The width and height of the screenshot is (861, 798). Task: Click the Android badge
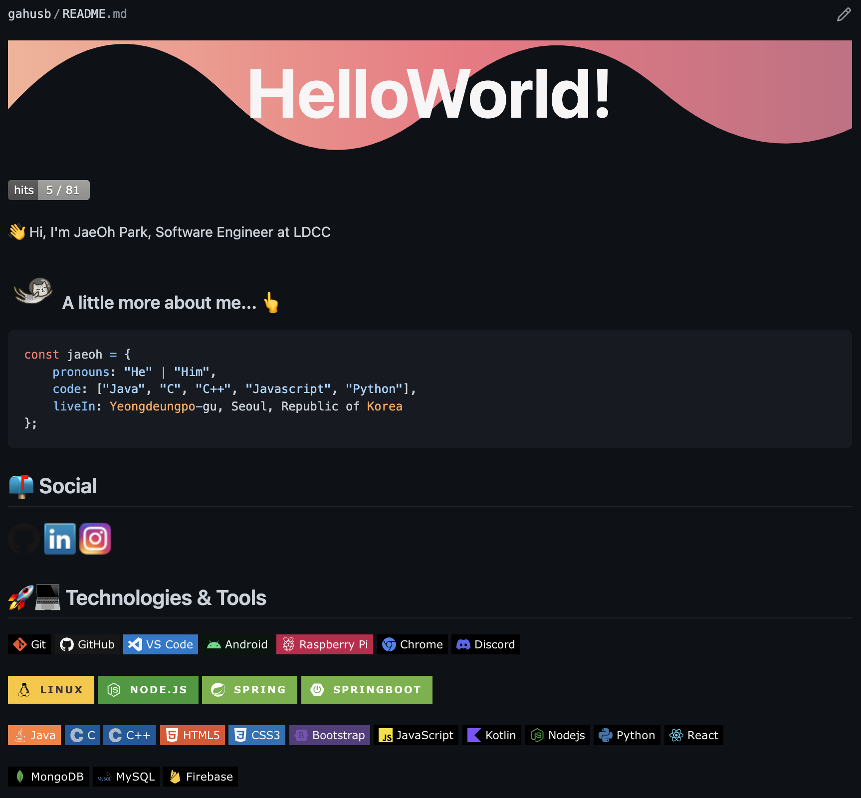237,644
